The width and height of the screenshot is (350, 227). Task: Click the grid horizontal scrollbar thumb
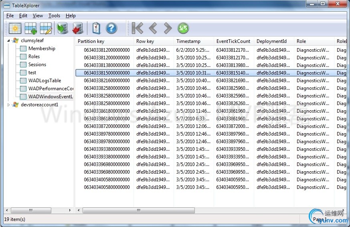[x=139, y=210]
